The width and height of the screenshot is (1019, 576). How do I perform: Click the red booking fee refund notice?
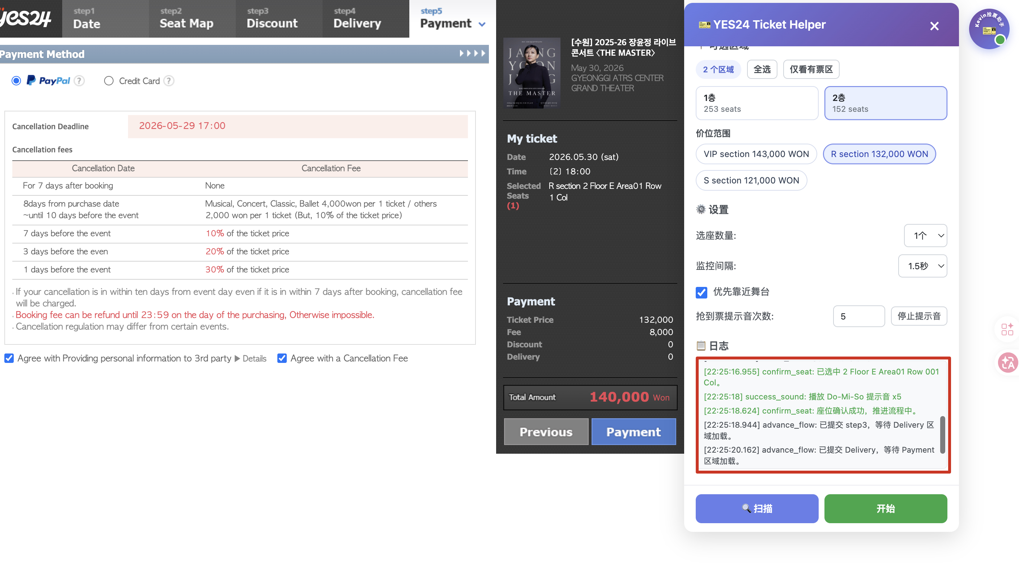coord(195,315)
